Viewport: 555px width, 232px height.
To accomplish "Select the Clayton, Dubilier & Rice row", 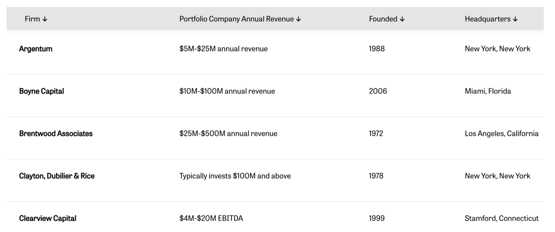I will click(x=56, y=176).
